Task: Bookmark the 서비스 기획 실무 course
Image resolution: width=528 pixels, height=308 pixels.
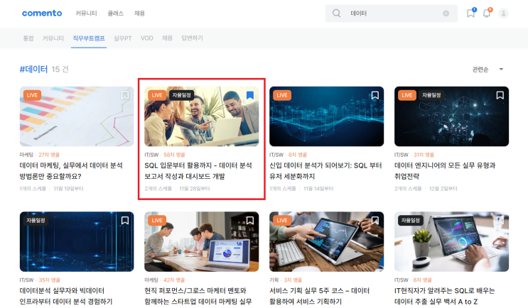Action: 375,221
